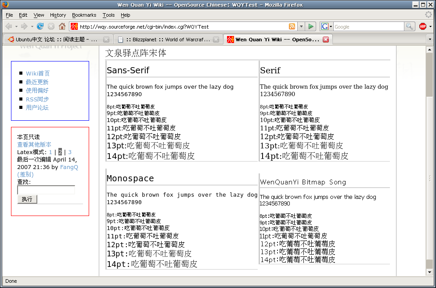
Task: Close the Ubuntu中文 论坛 tab
Action: coord(106,40)
